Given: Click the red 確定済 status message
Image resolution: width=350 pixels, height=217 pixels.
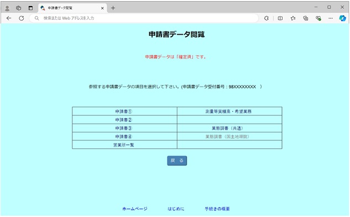Looking at the screenshot, I should point(176,57).
